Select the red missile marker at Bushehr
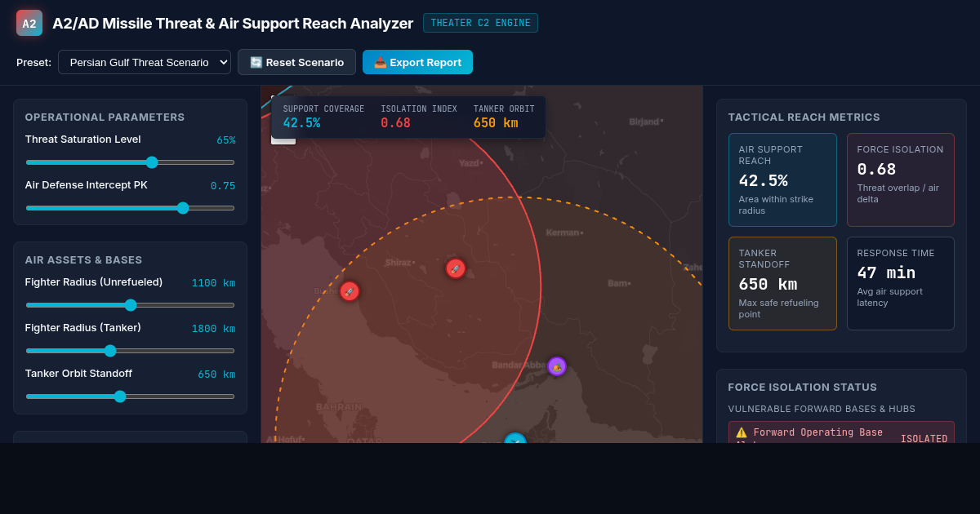 tap(350, 291)
